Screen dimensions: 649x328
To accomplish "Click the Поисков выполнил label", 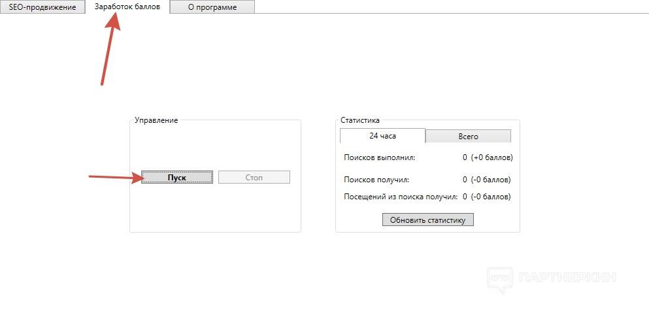I will point(380,157).
